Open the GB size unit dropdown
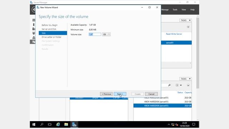Image resolution: width=229 pixels, height=129 pixels. tap(106, 34)
